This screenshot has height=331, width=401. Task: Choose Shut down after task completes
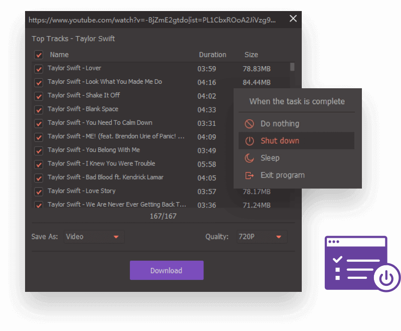pos(296,141)
